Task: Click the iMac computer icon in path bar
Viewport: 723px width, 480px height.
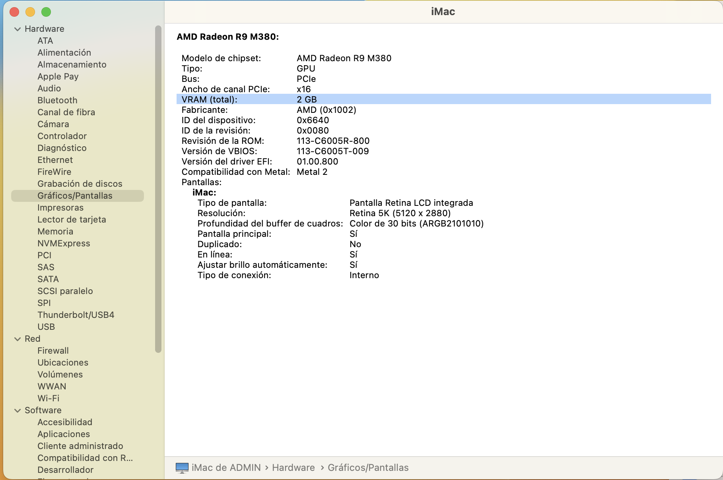Action: pos(182,468)
